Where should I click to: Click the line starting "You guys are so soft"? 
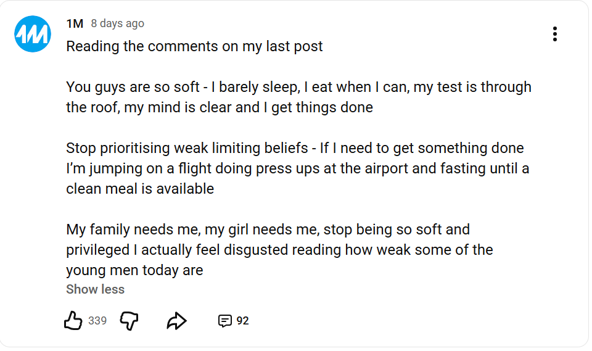point(298,87)
